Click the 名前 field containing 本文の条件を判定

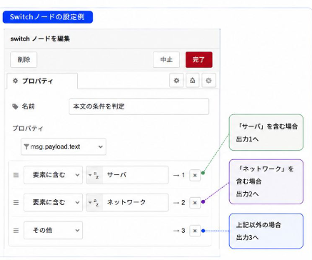[x=139, y=106]
